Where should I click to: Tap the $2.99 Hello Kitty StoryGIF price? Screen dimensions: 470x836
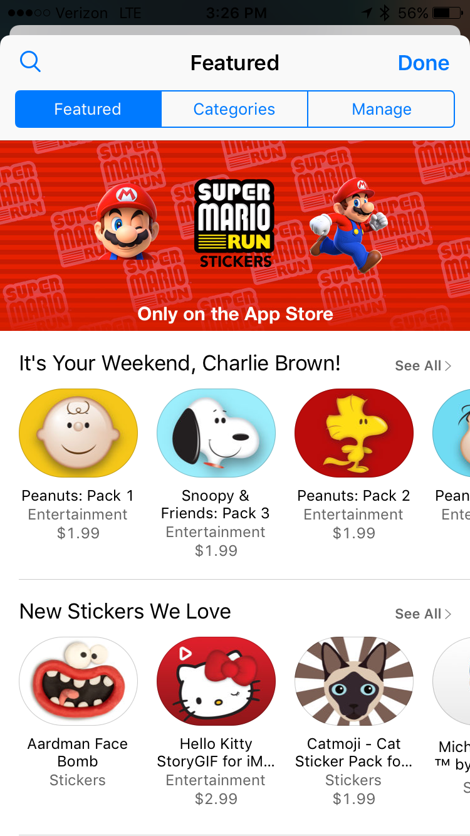216,799
